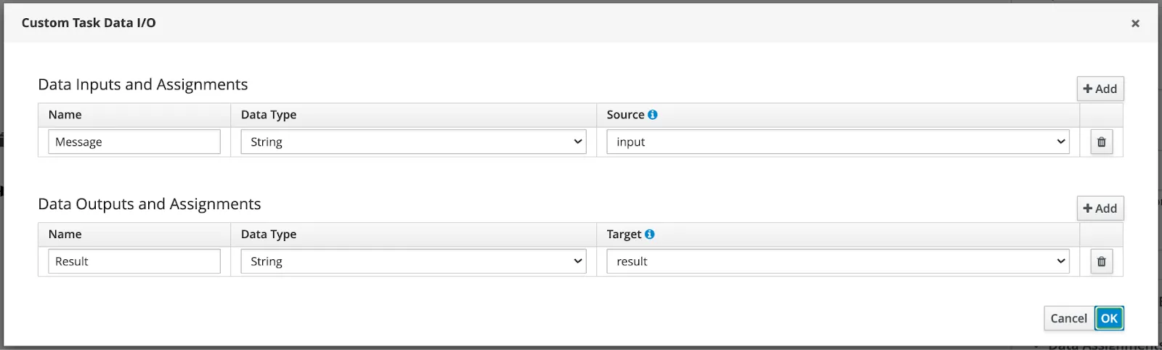Click the Custom Task Data I/O title
Image resolution: width=1162 pixels, height=350 pixels.
(89, 23)
